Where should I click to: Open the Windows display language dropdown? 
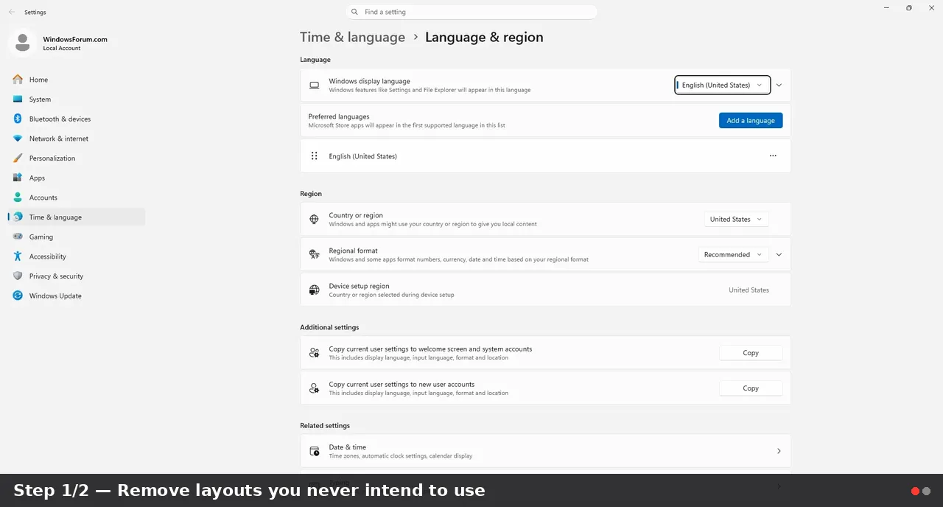tap(723, 85)
